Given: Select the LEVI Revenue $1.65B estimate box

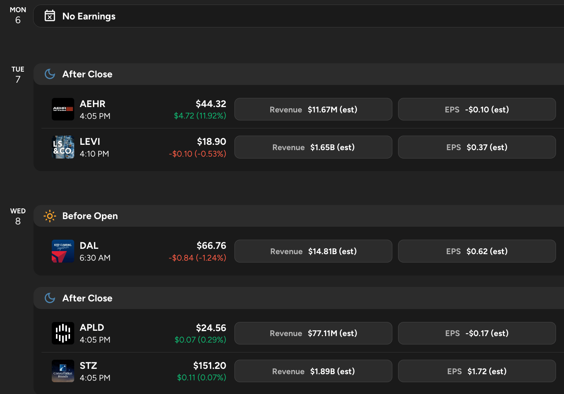Looking at the screenshot, I should click(313, 147).
